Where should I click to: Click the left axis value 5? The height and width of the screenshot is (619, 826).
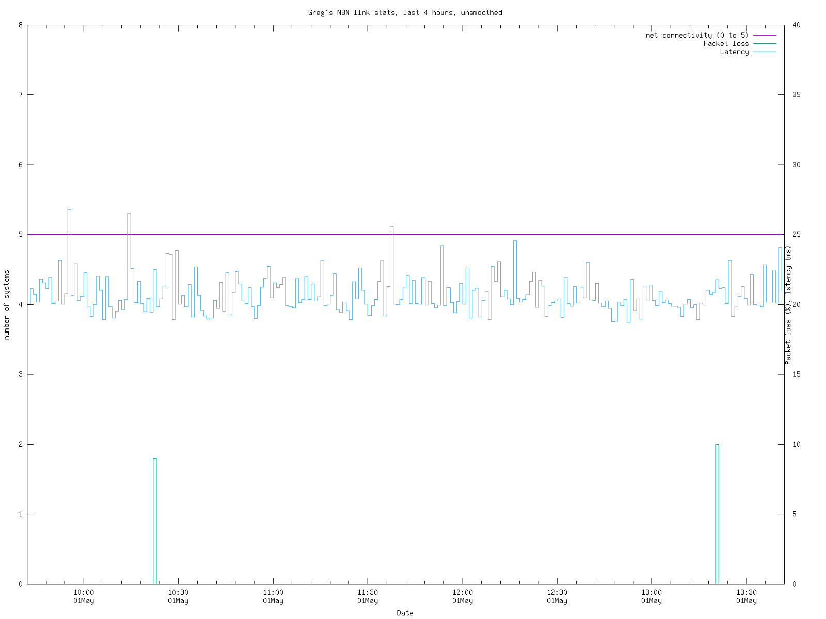point(21,234)
